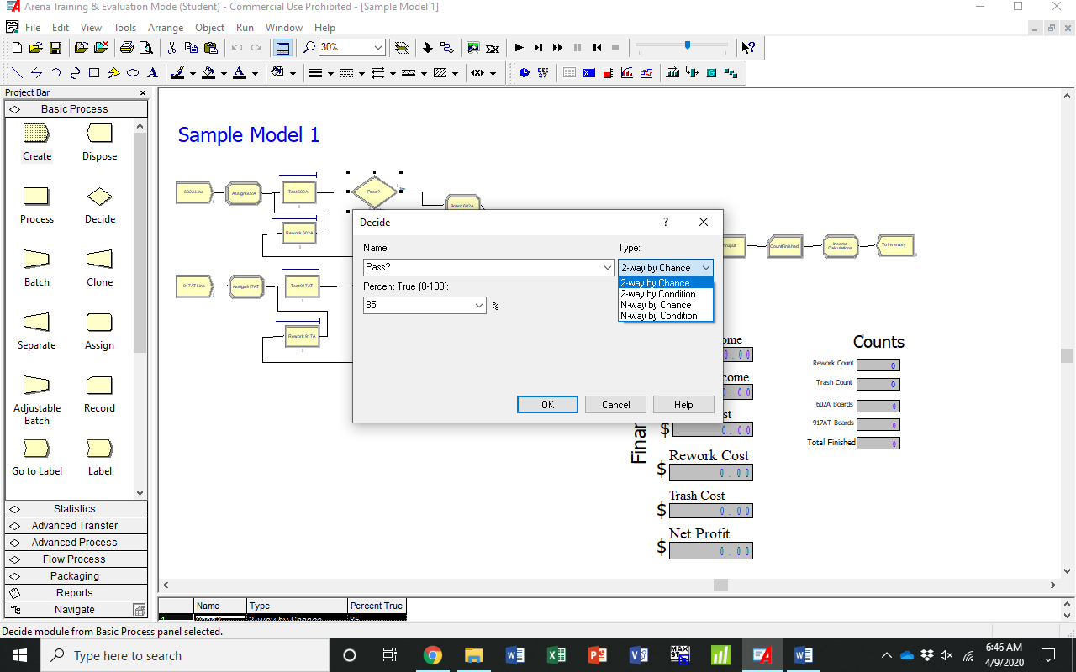1076x672 pixels.
Task: Click the Histogram animation icon
Action: 627,73
